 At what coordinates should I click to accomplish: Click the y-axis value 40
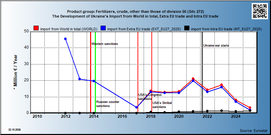(26, 48)
